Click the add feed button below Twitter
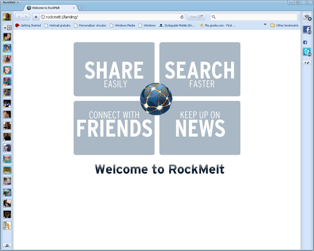314x251 pixels. [x=307, y=63]
